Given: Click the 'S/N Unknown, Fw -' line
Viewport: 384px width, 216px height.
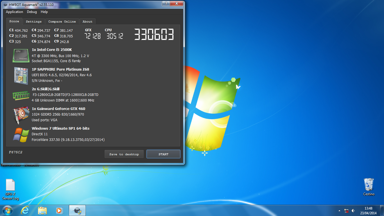Looking at the screenshot, I should tap(47, 81).
